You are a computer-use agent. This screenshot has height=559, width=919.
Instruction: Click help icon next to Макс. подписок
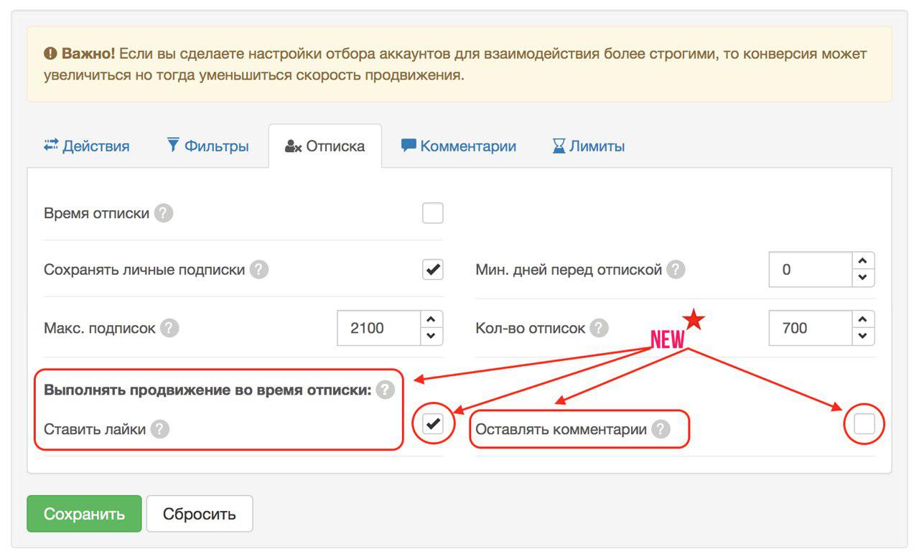click(169, 328)
